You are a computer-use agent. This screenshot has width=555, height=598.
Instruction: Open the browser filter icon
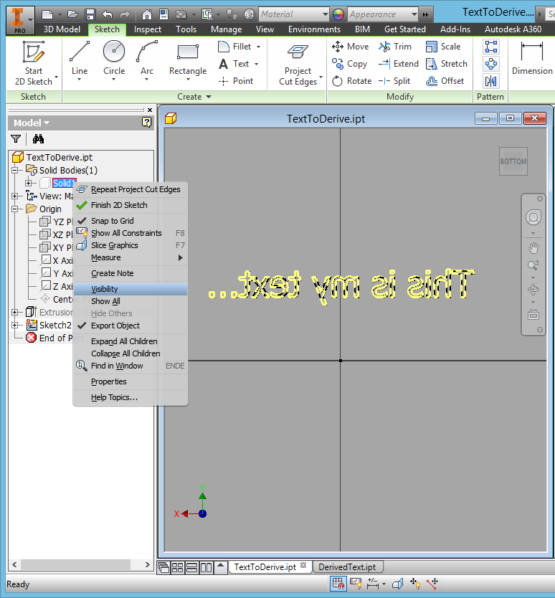[x=16, y=139]
